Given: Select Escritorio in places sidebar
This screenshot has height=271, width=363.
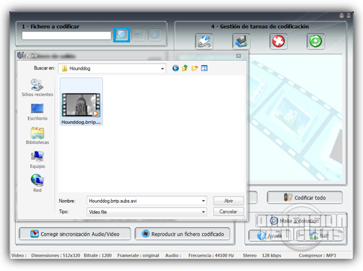Looking at the screenshot, I should click(37, 112).
